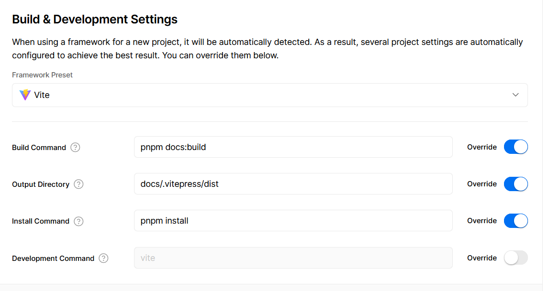Toggle off the Install Command override
Image resolution: width=560 pixels, height=291 pixels.
(515, 221)
